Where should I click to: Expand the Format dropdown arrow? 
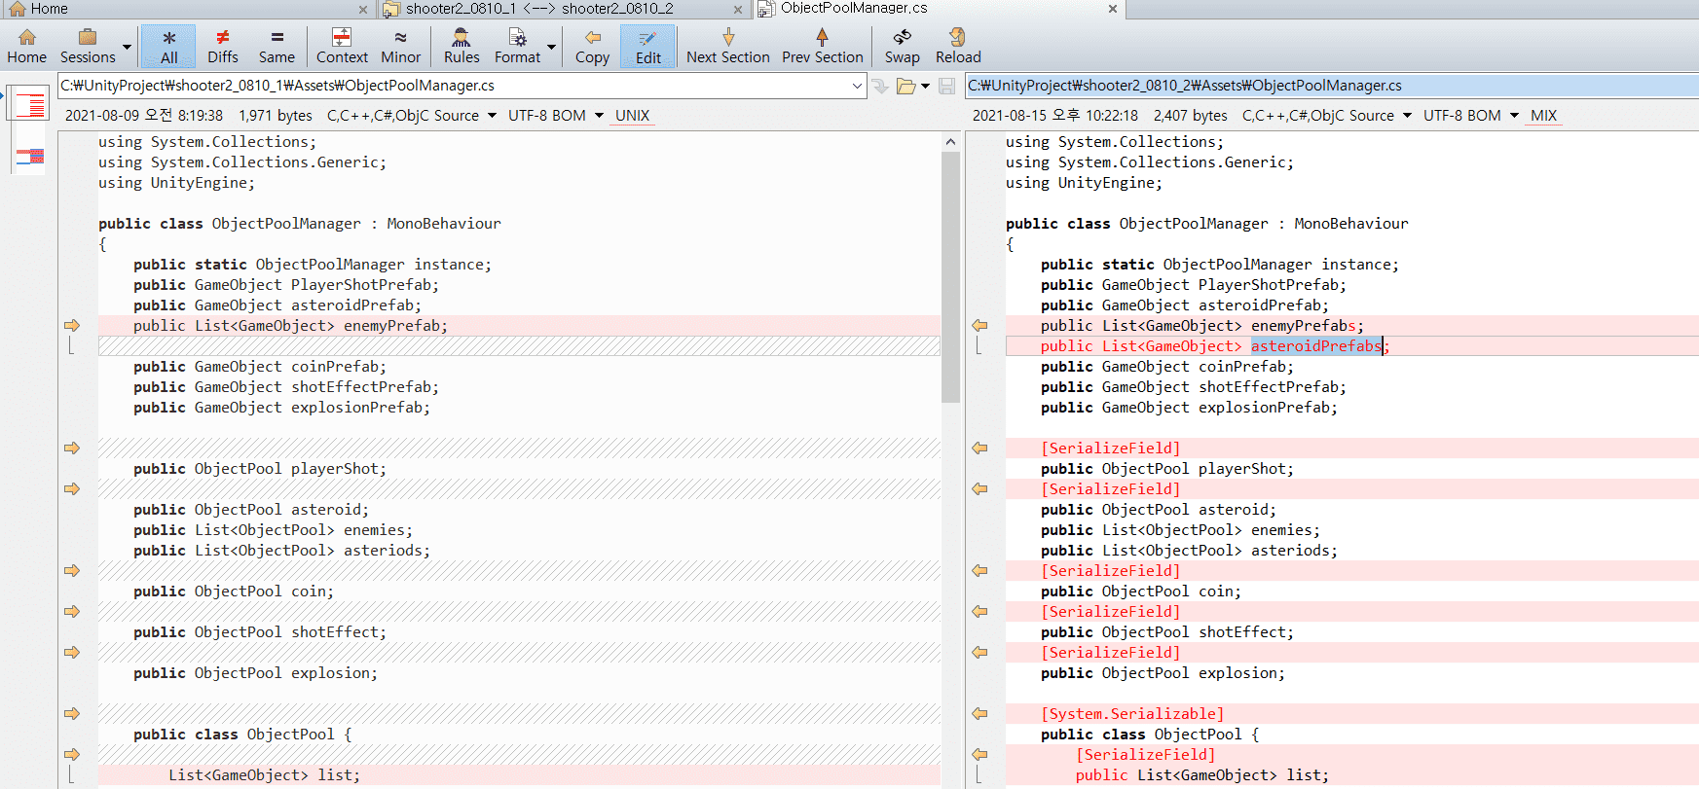551,47
